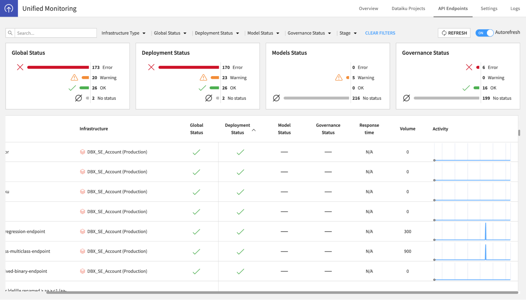Screen dimensions: 526x300
Task: Click the Deployment Status Warning triangle icon
Action: point(203,77)
